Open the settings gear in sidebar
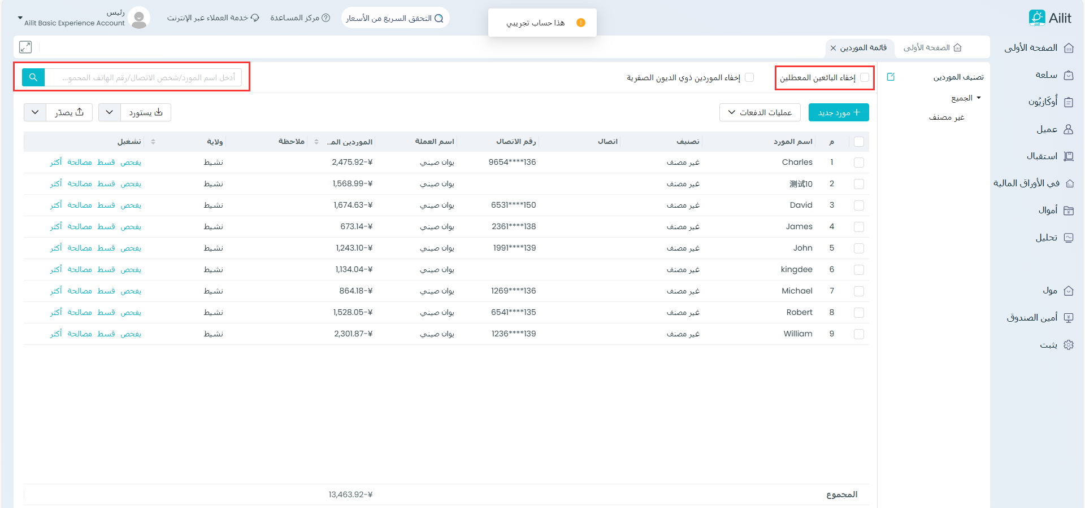The image size is (1085, 508). 1068,345
